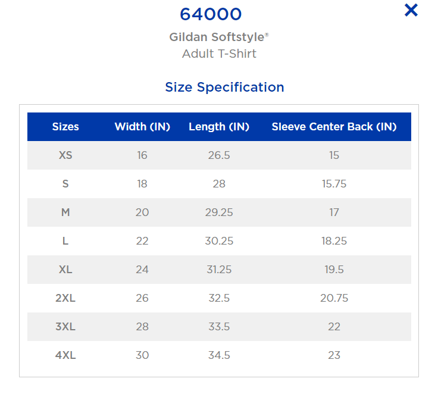Click the width value 30 for 4XL
This screenshot has height=416, width=438.
[x=142, y=355]
